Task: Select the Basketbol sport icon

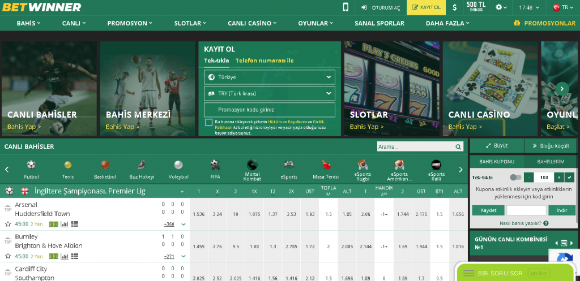Action: [x=105, y=165]
